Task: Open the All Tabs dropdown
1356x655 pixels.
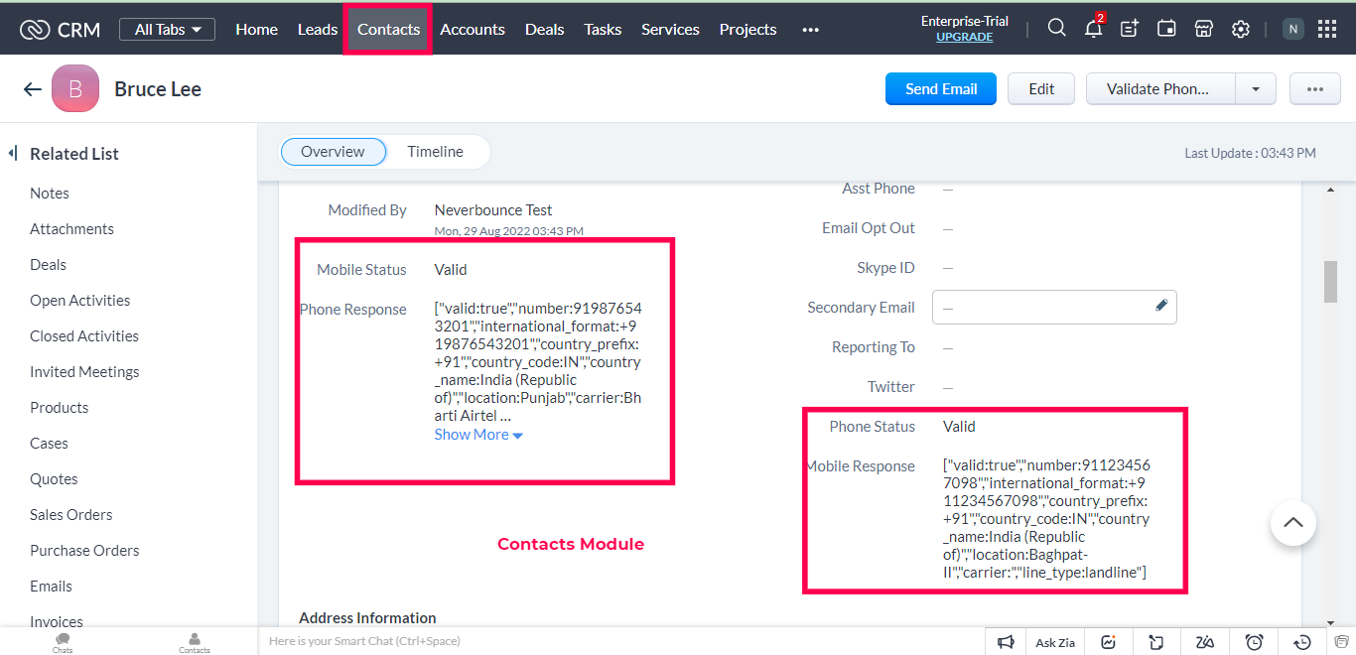Action: pyautogui.click(x=167, y=30)
